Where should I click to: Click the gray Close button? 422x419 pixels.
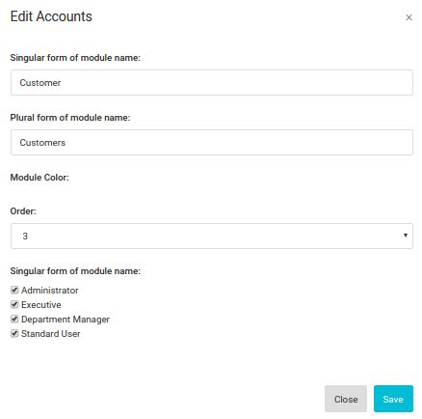[x=346, y=399]
